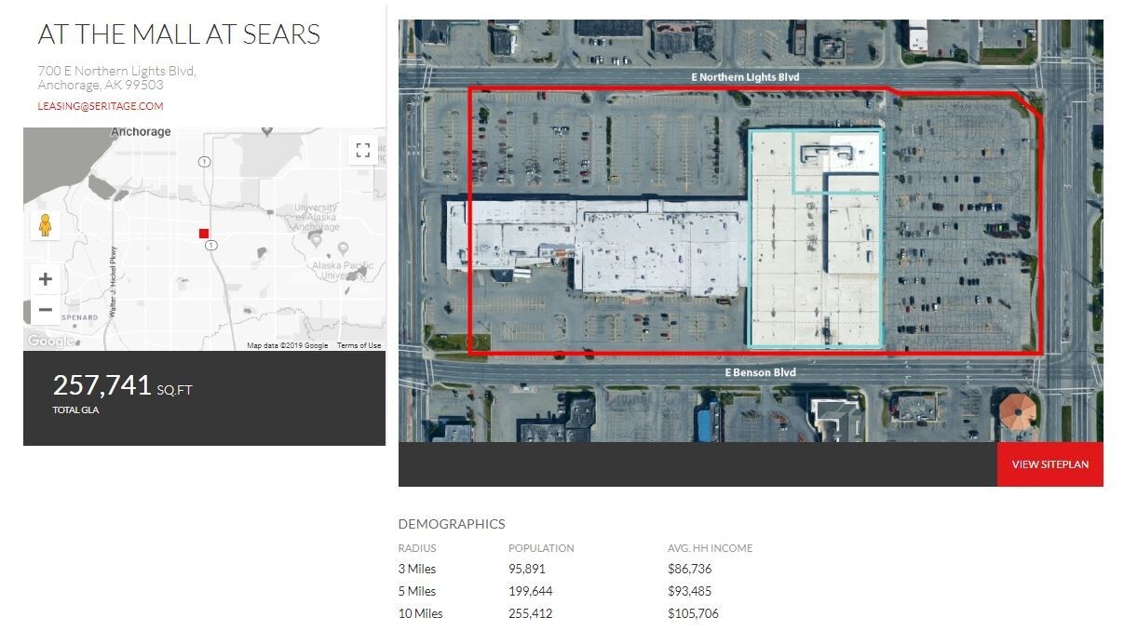The width and height of the screenshot is (1124, 631).
Task: Click the TOTAL GLA label
Action: click(x=75, y=409)
